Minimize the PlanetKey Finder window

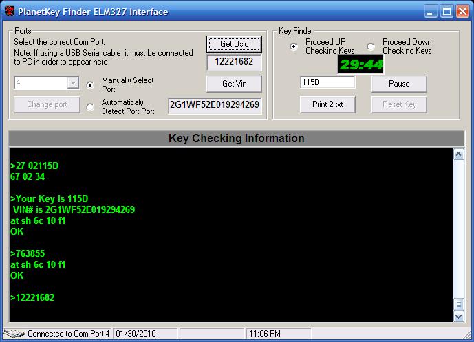tap(430, 12)
